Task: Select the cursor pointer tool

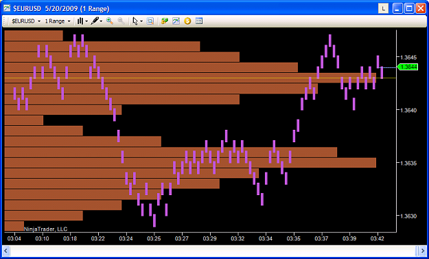Action: [135, 21]
